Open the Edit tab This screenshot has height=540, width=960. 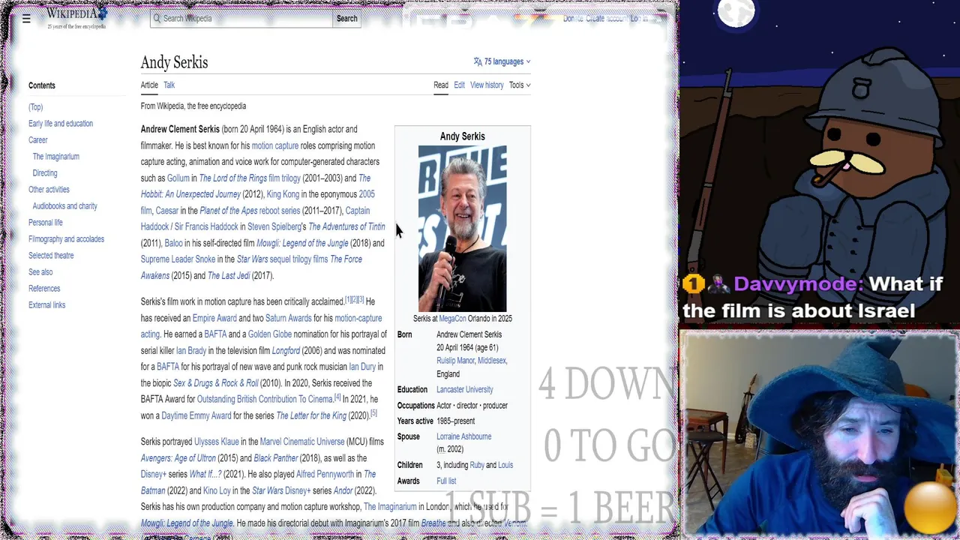(x=459, y=85)
